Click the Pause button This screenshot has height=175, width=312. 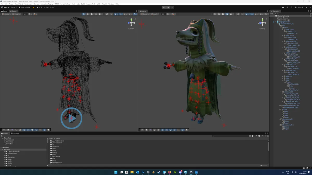(x=168, y=8)
